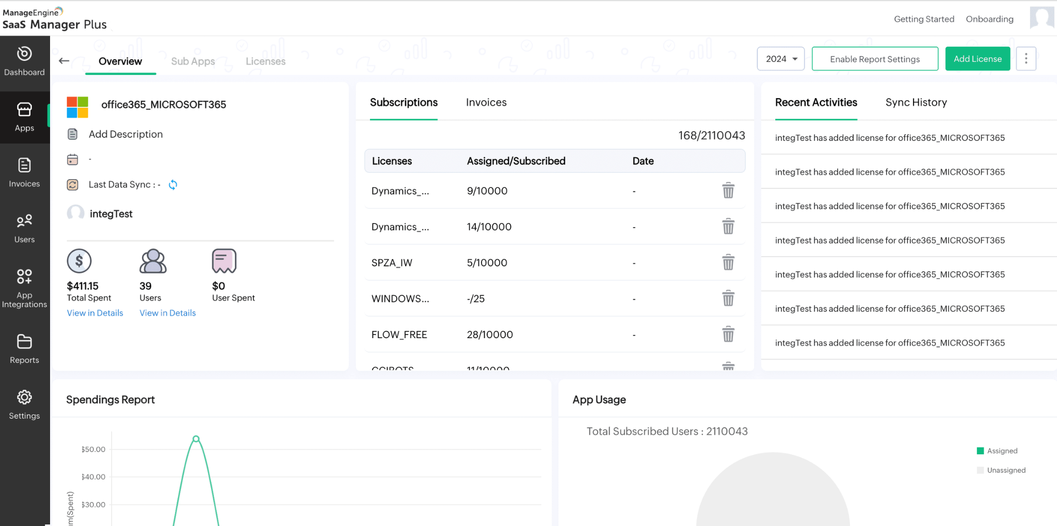
Task: Click the office365_MICROSOFT365 app title
Action: click(164, 105)
